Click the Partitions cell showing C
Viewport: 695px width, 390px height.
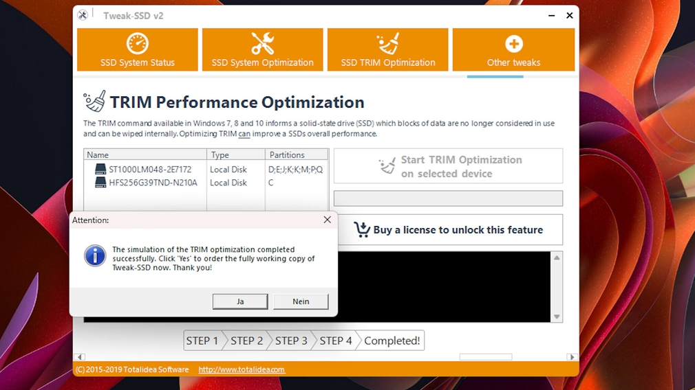pyautogui.click(x=271, y=183)
